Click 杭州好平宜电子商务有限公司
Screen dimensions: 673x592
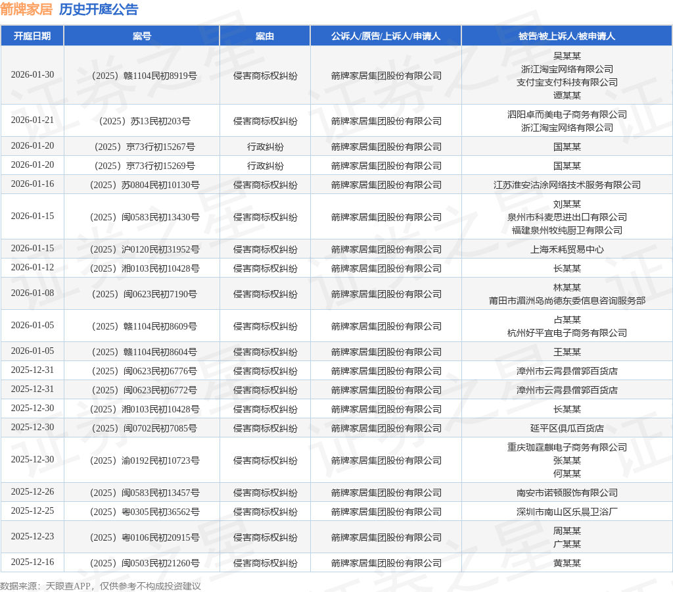tap(567, 333)
